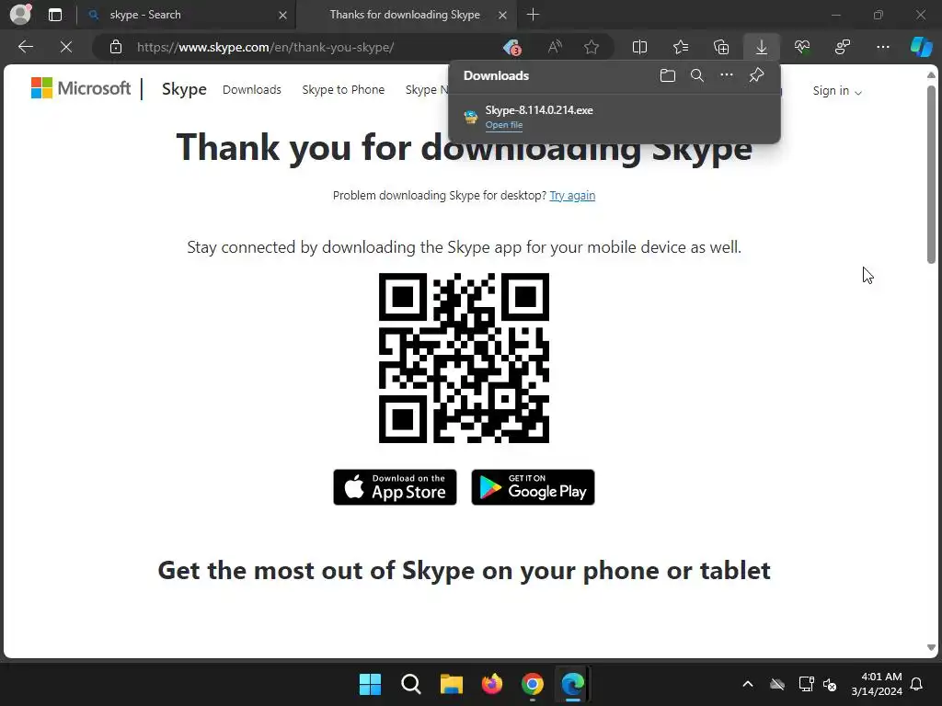Close the skype - Search tab
942x706 pixels.
[282, 15]
